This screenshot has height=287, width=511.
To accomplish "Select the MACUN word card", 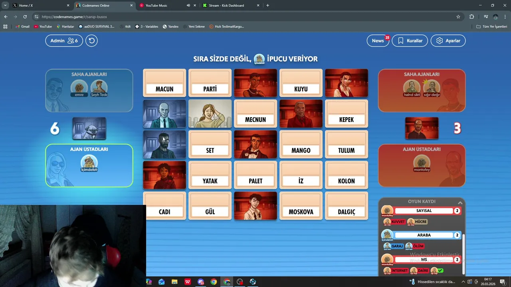I will (x=164, y=83).
